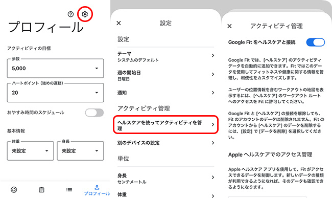Open the Home ring tab icon
This screenshot has height=198, width=332.
(14, 189)
